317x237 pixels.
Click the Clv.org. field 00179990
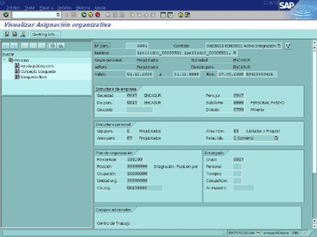pos(144,188)
